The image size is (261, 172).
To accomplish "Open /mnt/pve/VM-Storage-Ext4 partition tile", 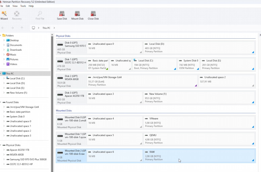I will click(142, 81).
